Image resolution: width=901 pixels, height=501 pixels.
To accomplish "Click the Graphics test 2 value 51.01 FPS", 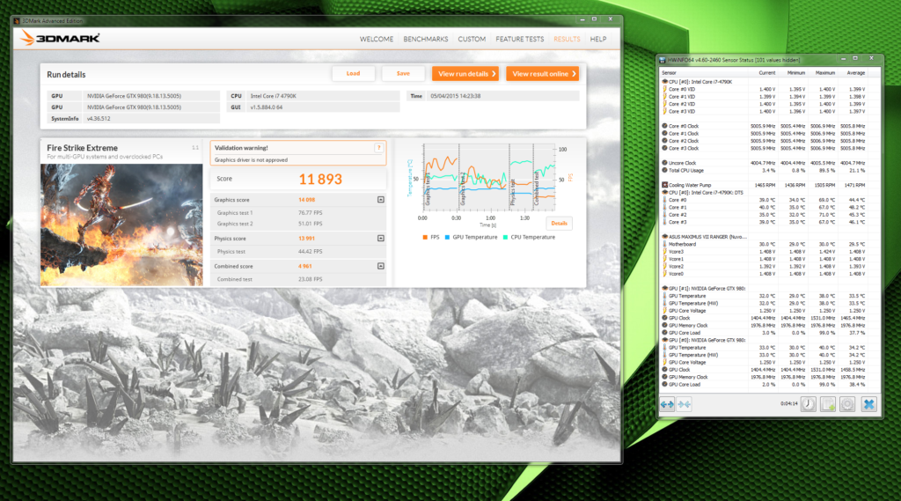I will coord(311,224).
